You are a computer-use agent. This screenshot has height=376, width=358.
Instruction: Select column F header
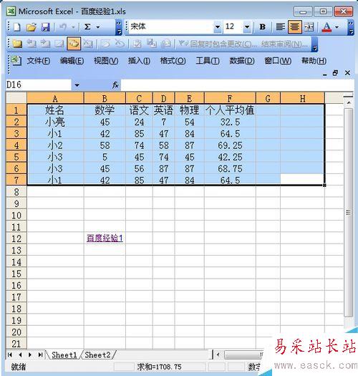coord(230,98)
